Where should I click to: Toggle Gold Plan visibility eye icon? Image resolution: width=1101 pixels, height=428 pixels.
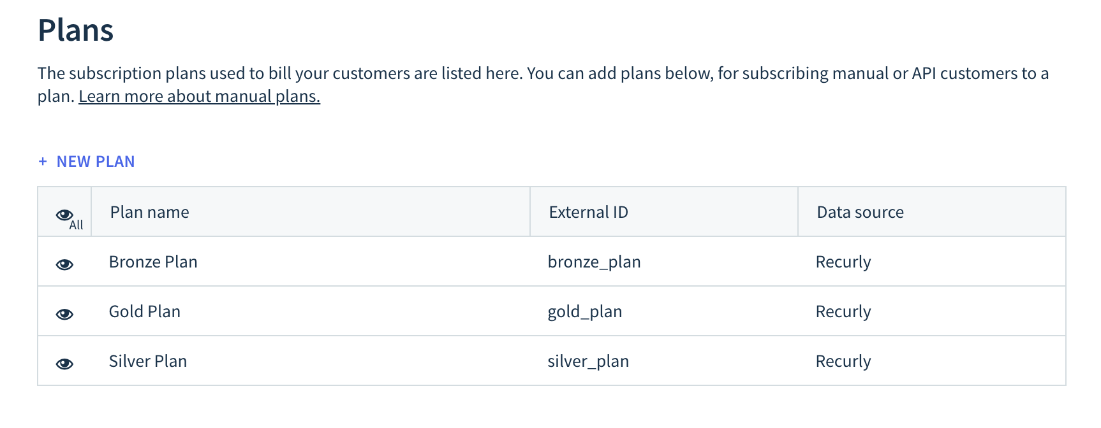tap(64, 314)
